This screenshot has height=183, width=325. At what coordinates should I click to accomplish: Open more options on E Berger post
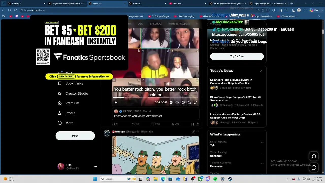click(198, 132)
